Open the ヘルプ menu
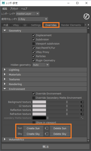 pyautogui.click(x=24, y=9)
